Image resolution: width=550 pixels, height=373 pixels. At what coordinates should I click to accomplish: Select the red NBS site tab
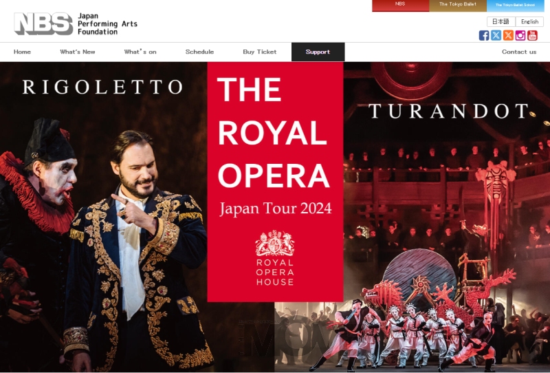point(400,6)
